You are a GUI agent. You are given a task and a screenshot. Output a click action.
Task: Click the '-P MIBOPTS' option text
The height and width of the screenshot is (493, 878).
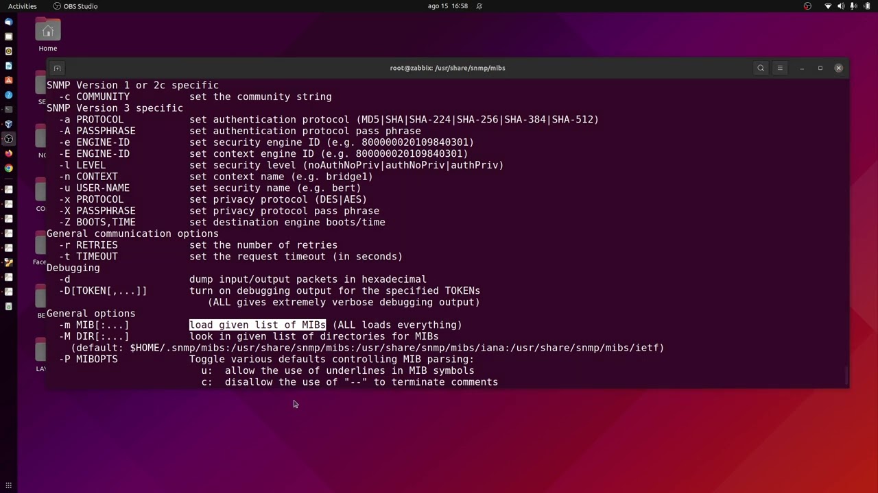tap(88, 359)
